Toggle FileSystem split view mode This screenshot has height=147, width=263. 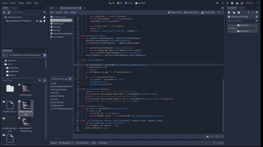point(45,55)
